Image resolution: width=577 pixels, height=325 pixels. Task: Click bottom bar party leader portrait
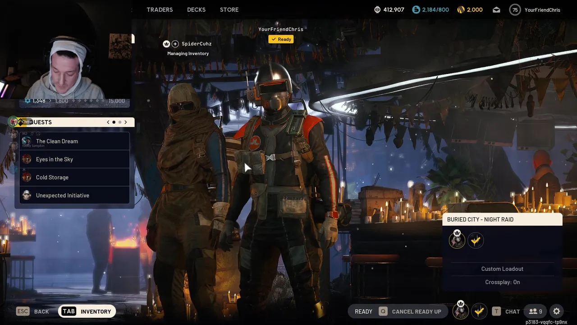460,311
